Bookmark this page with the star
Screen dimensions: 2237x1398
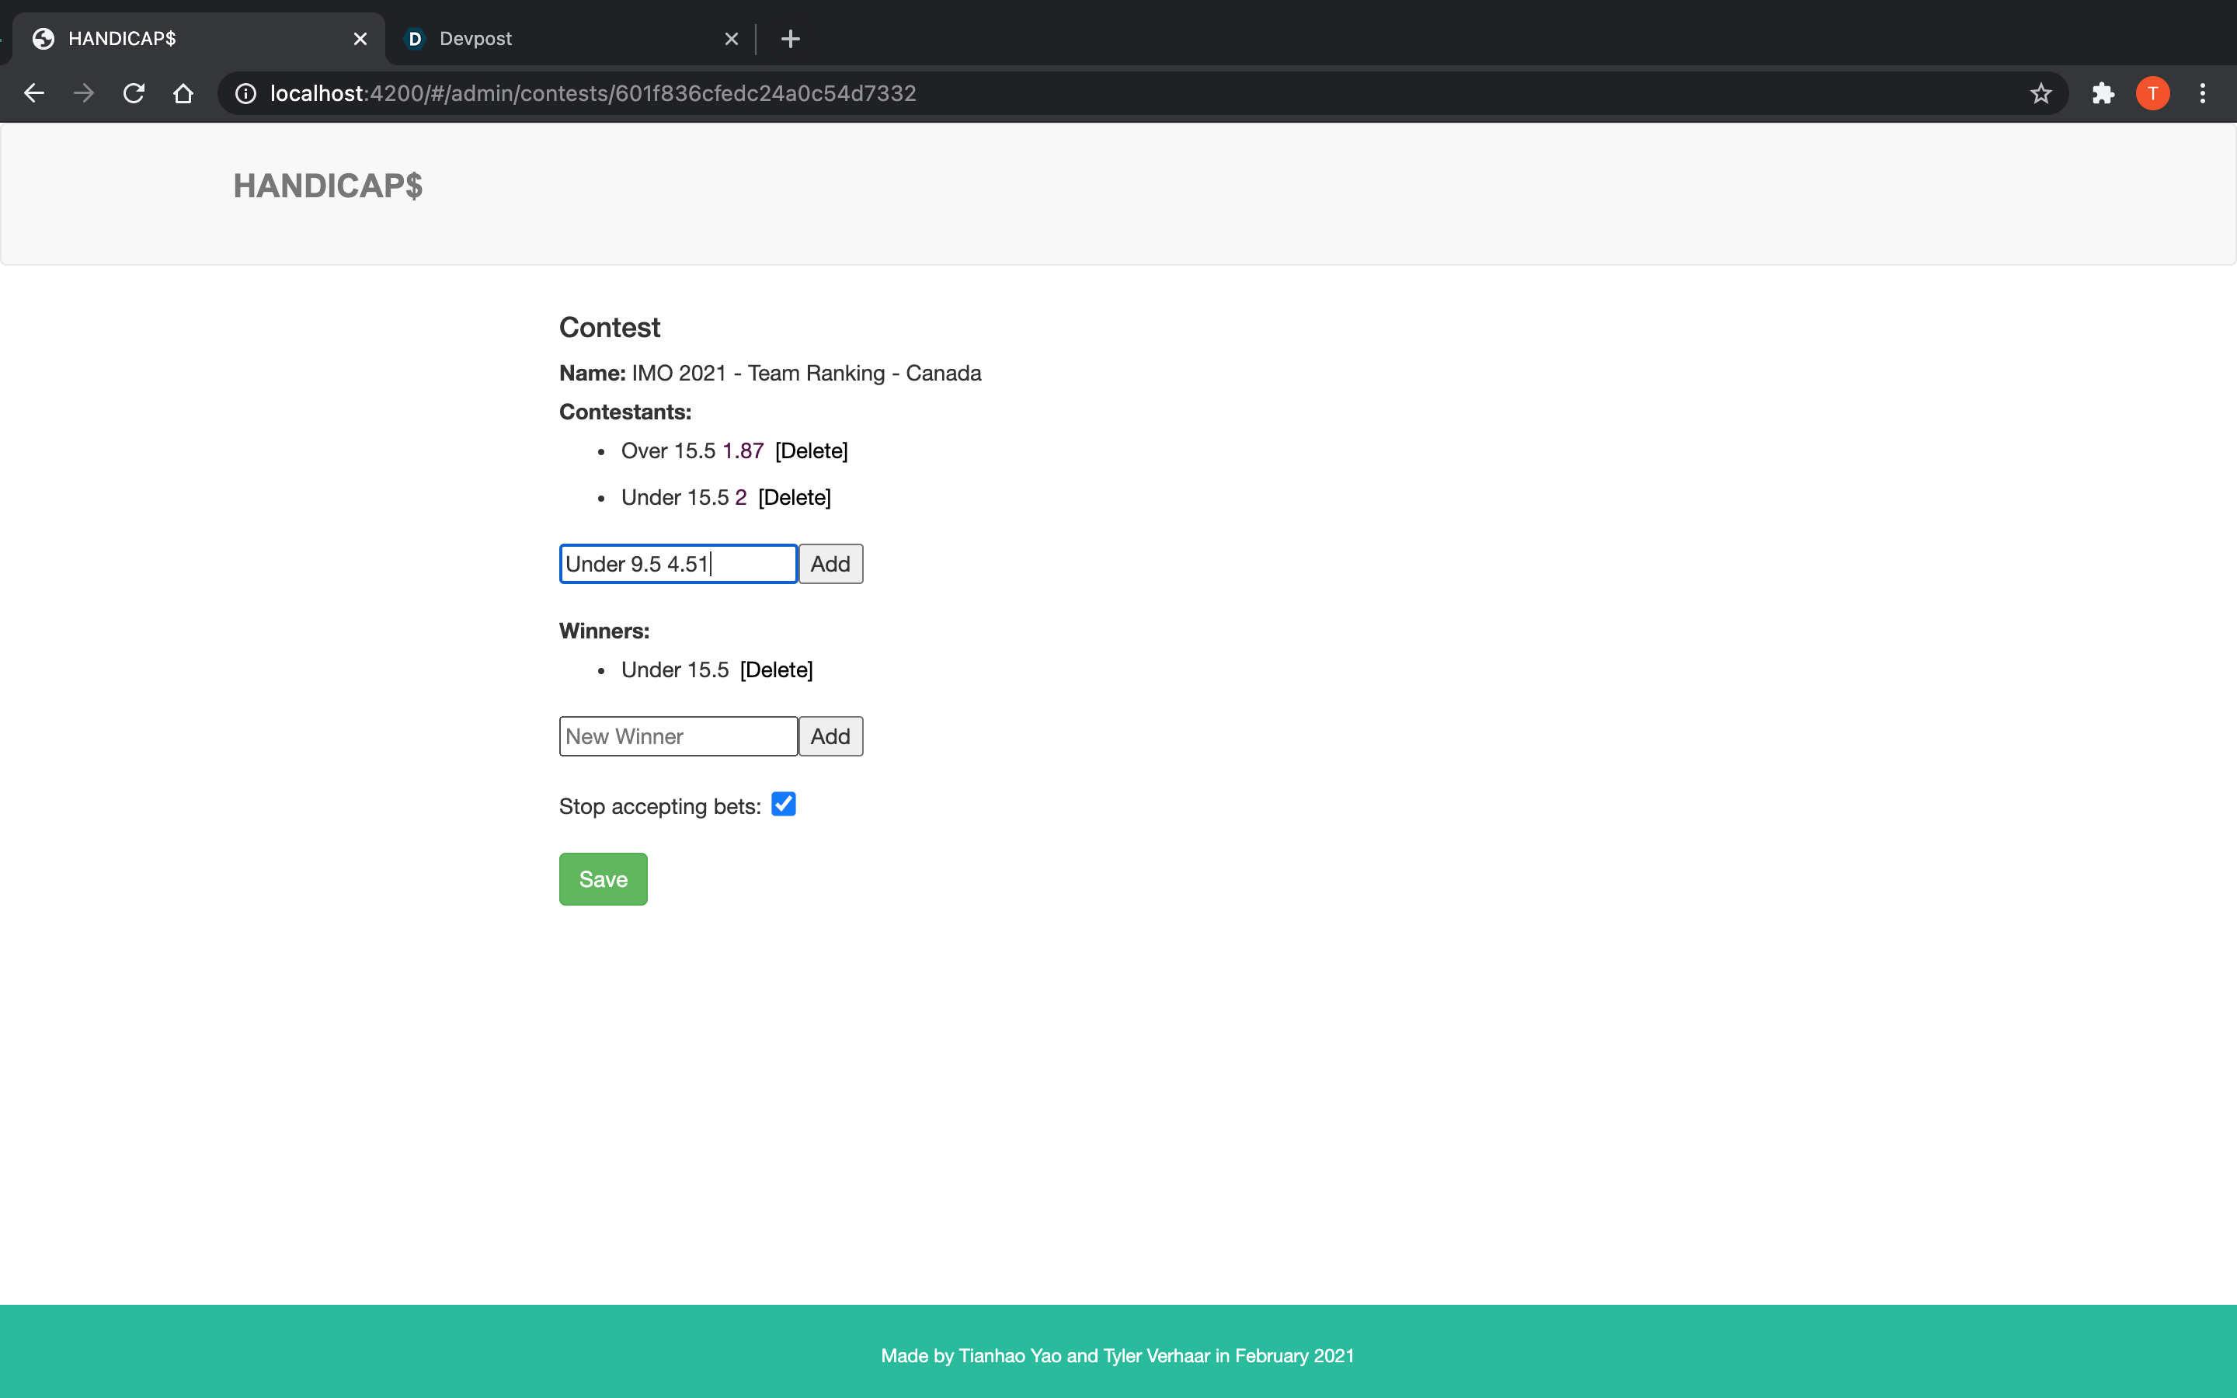pos(2040,93)
